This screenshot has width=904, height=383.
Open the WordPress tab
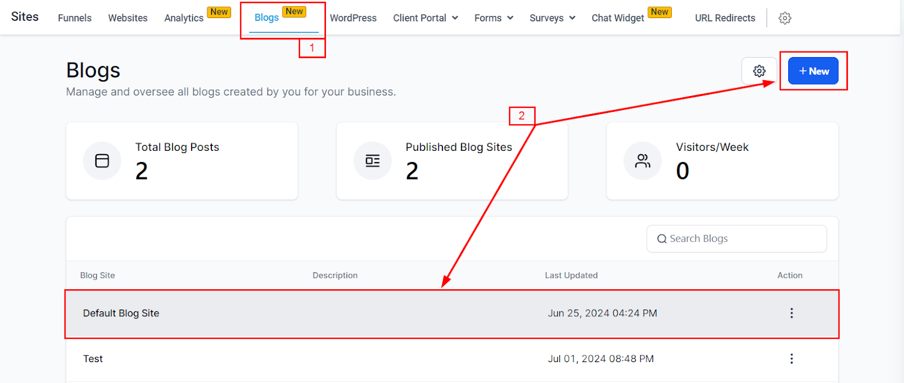pos(353,18)
